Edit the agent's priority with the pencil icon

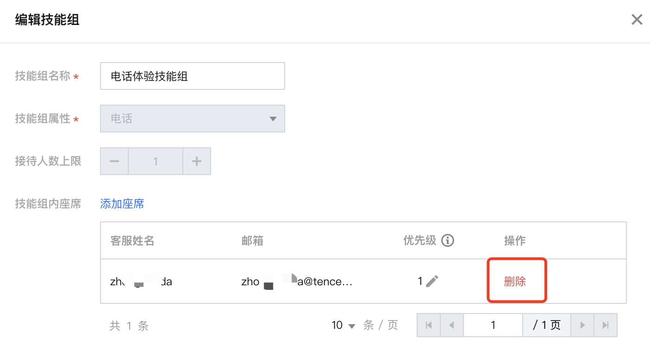click(432, 281)
